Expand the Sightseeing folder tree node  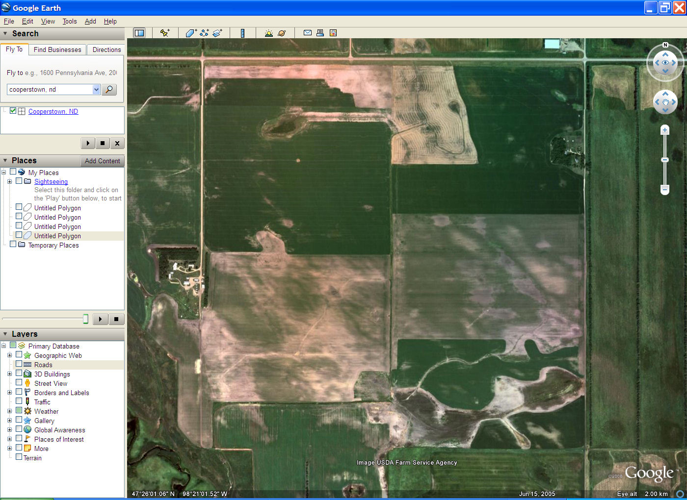click(9, 181)
